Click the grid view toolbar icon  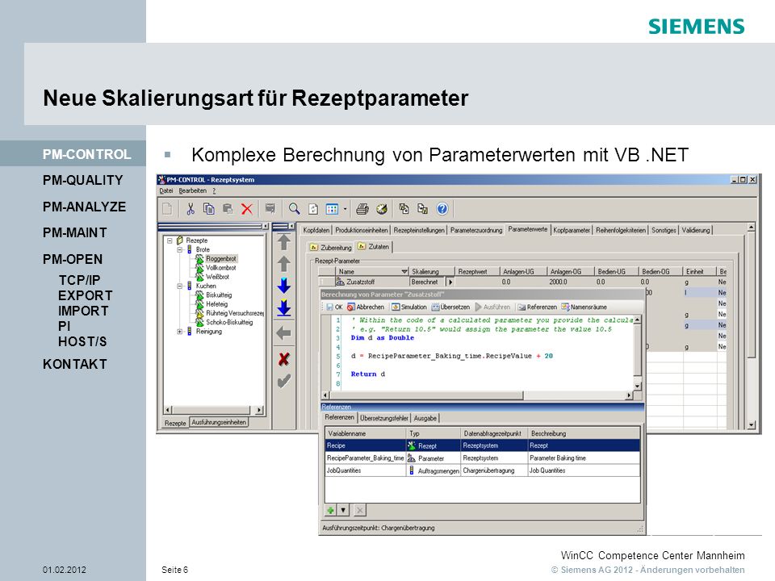(x=332, y=209)
